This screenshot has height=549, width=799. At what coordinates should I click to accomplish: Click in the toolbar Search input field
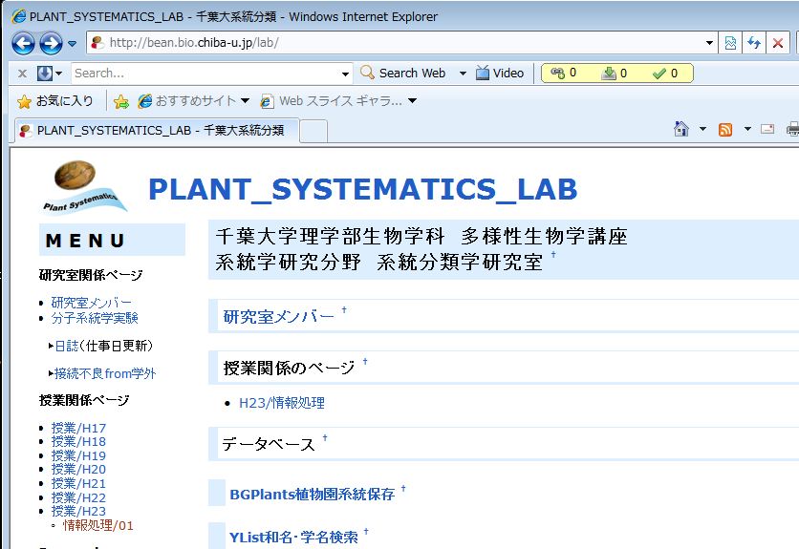[x=205, y=73]
